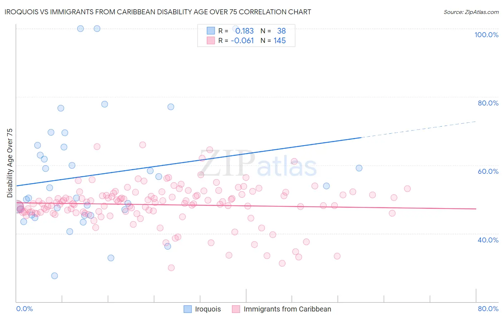Click the Immigrants from Caribbean pink legend swatch
Viewport: 503px width, 319px height.
[236, 309]
